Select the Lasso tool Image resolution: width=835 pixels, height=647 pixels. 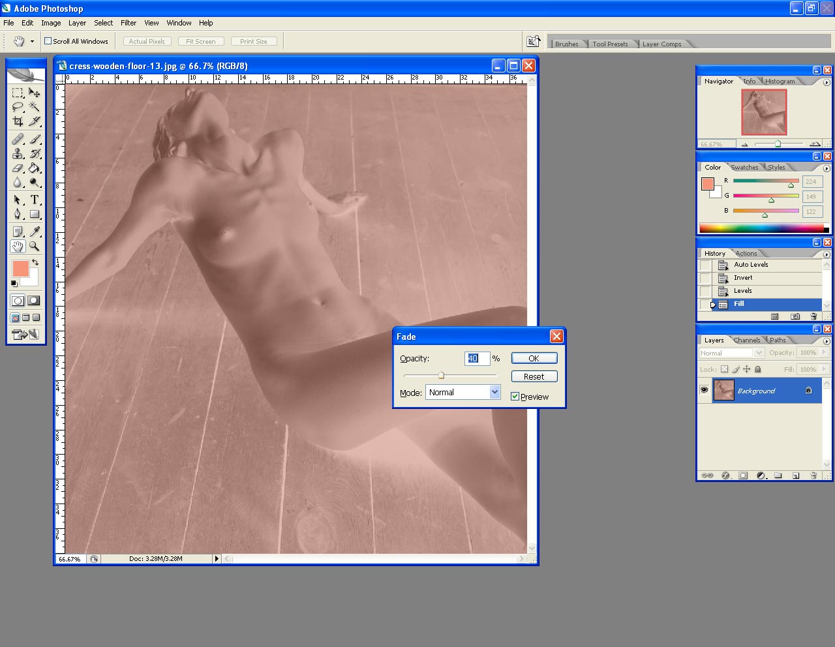[x=18, y=107]
